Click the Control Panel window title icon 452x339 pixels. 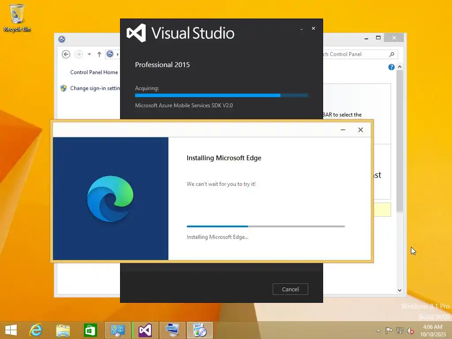[x=62, y=39]
